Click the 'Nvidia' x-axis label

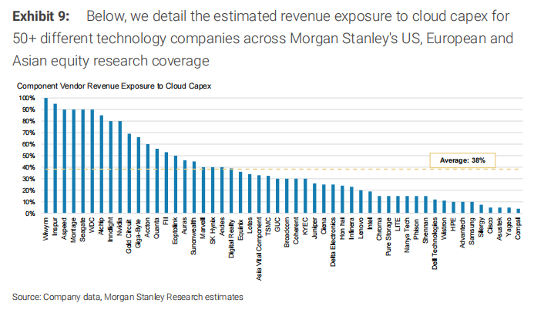point(120,227)
